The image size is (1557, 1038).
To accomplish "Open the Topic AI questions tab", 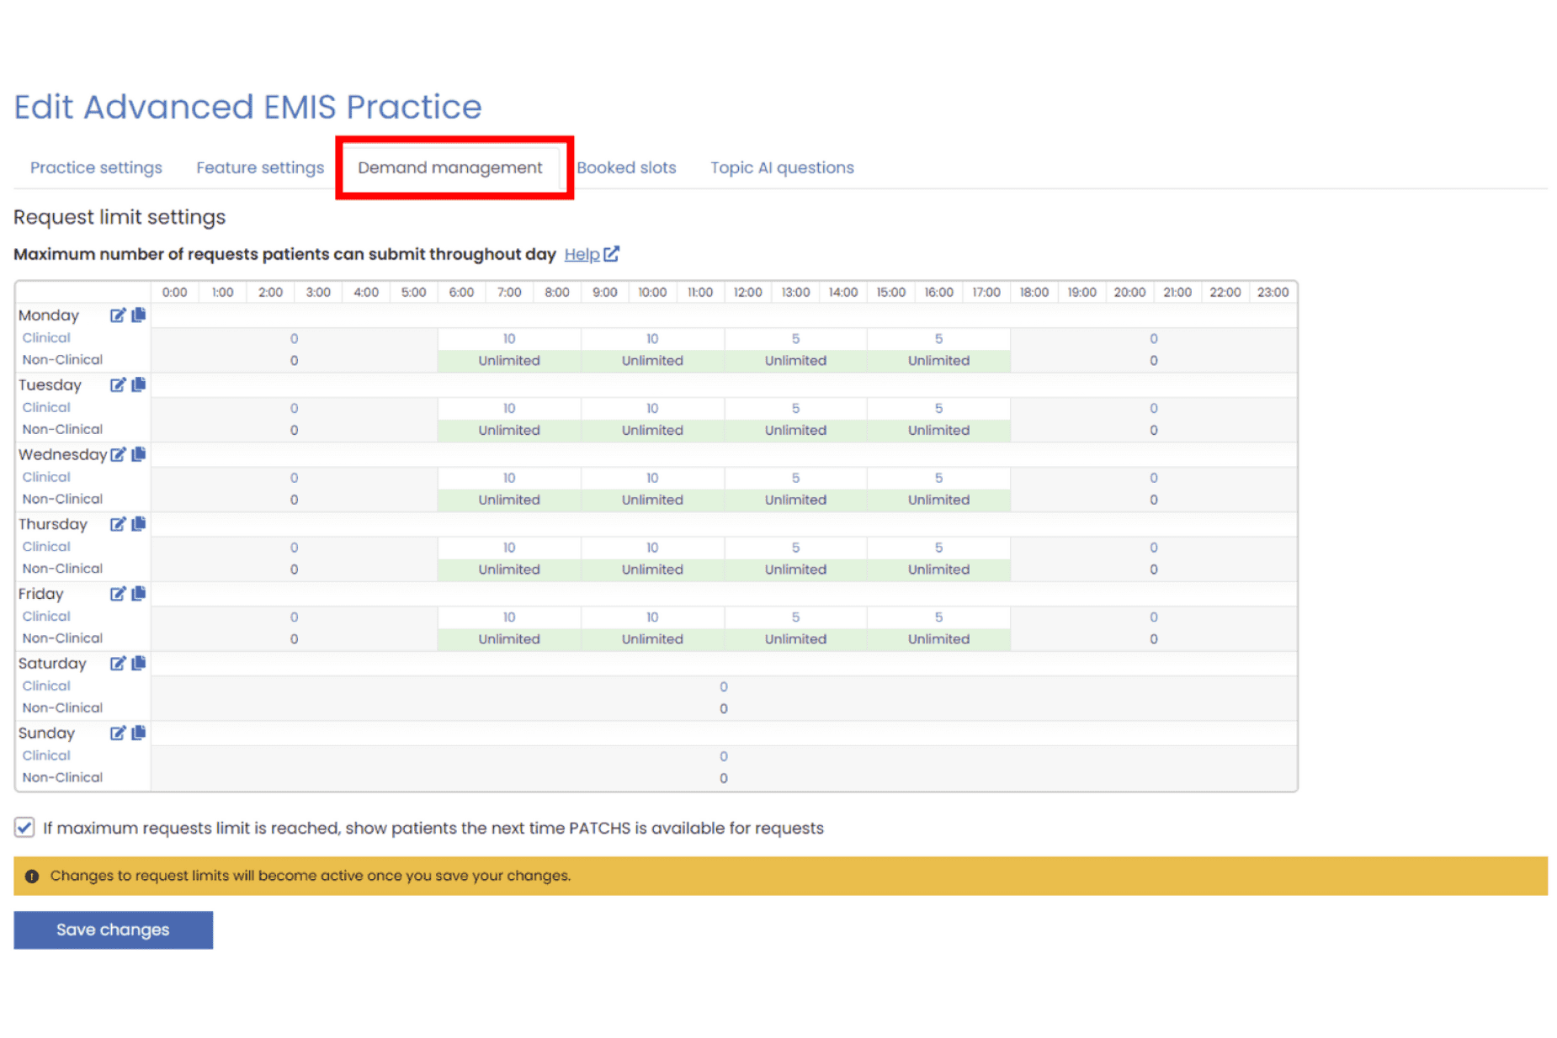I will 782,167.
